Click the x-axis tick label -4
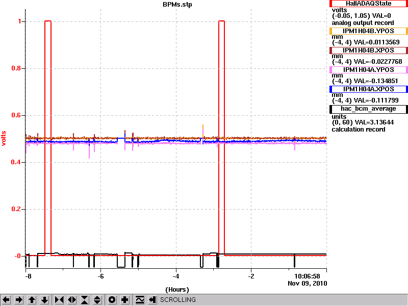The height and width of the screenshot is (306, 408). pyautogui.click(x=176, y=276)
